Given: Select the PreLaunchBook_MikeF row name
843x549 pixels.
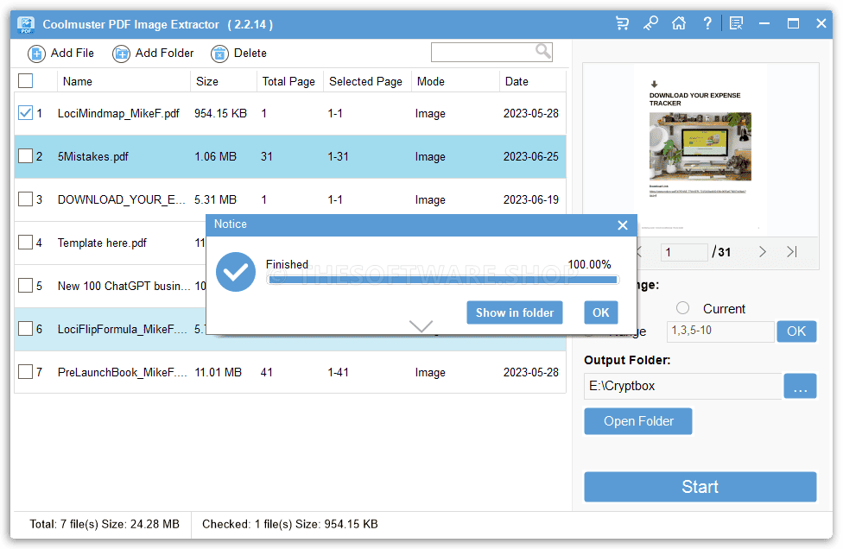Looking at the screenshot, I should click(122, 372).
